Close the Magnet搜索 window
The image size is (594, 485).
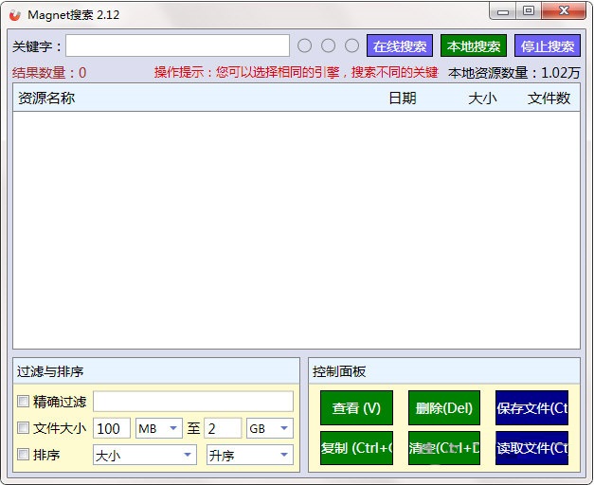pyautogui.click(x=564, y=11)
